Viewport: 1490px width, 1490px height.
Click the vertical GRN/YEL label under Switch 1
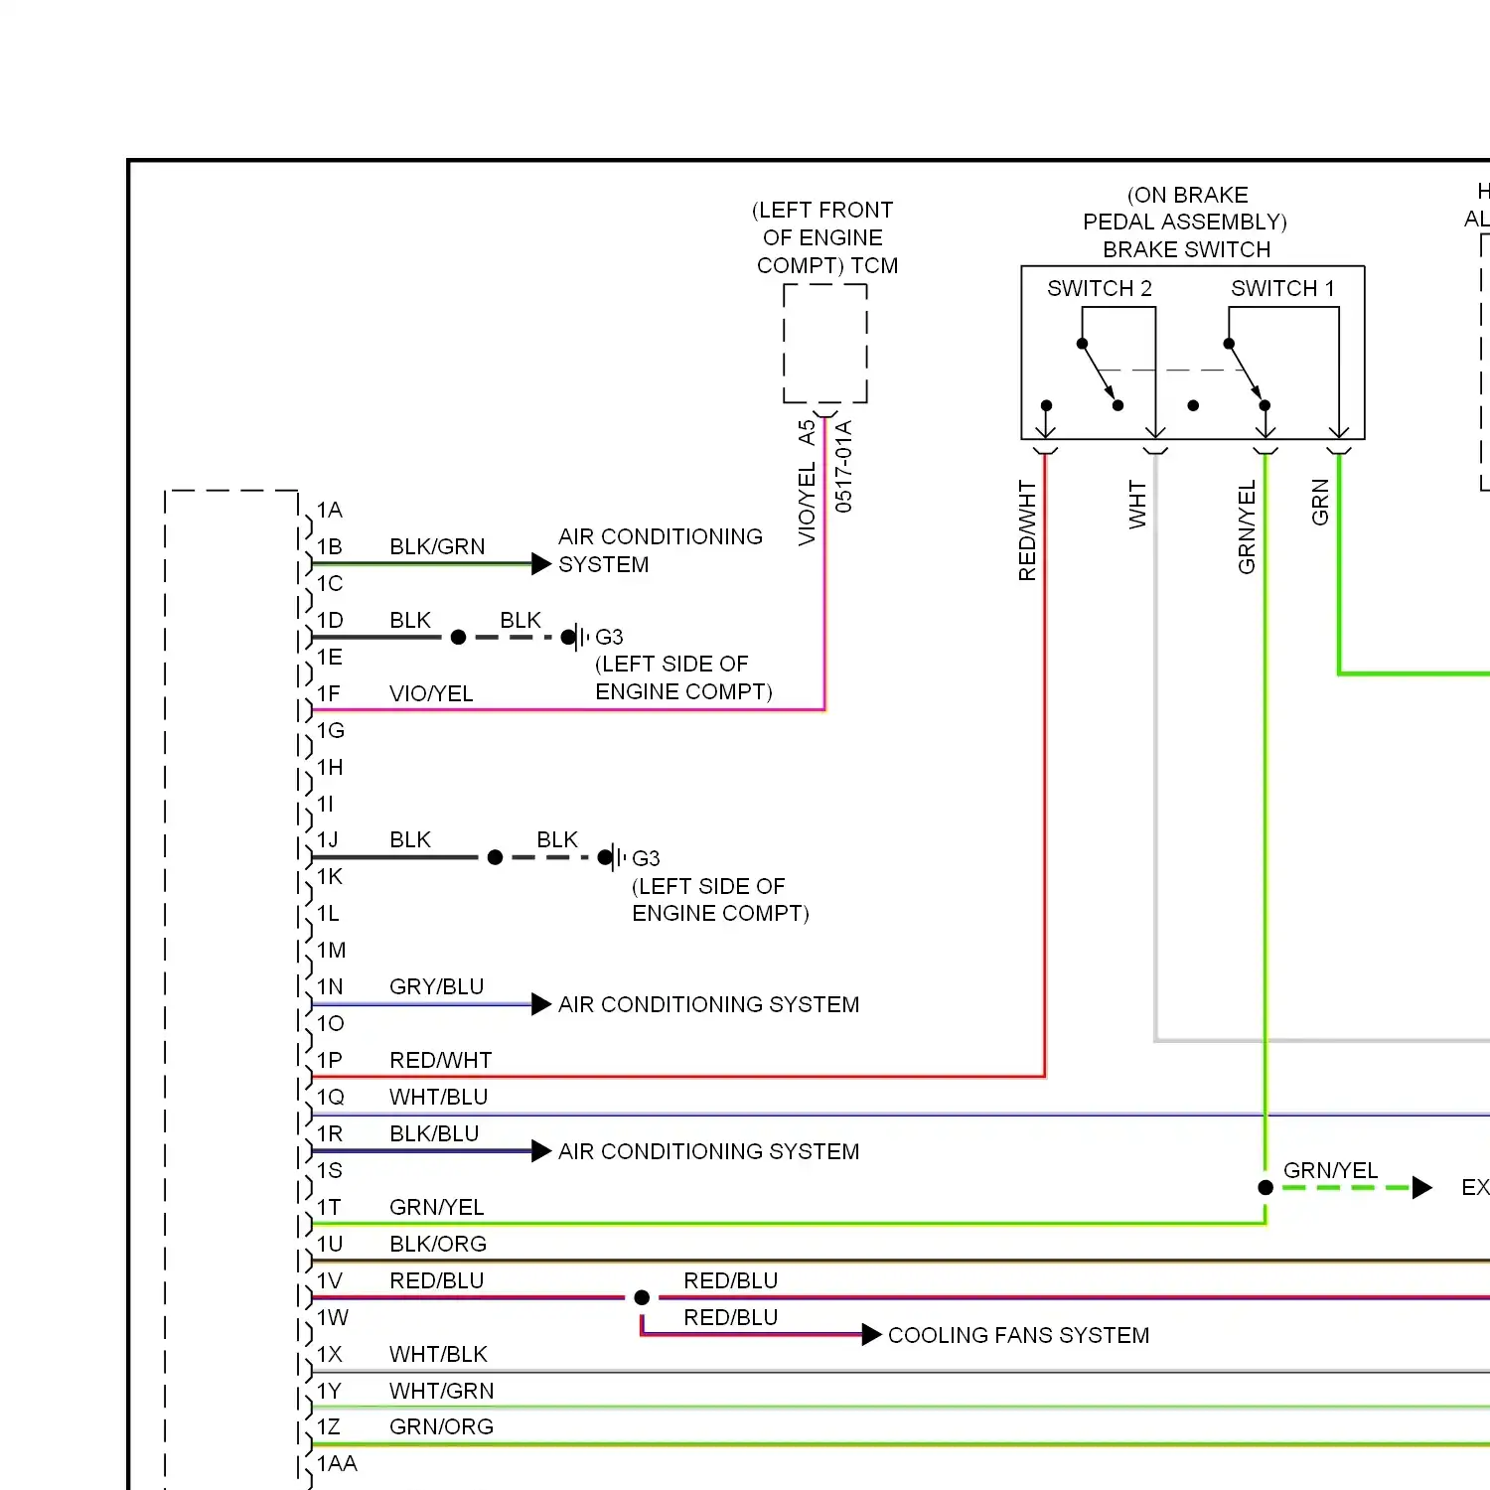(x=1247, y=527)
